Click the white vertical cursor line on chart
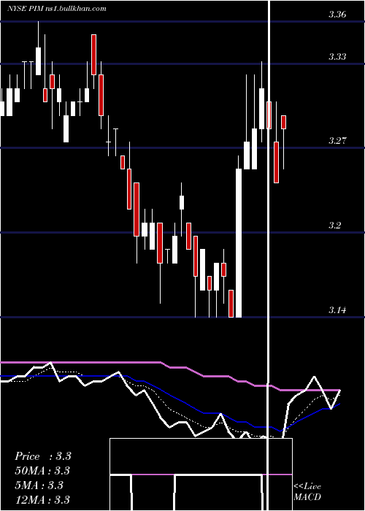This screenshot has height=511, width=365. [x=269, y=255]
